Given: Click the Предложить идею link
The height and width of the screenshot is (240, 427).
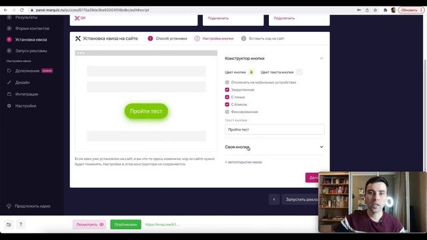Looking at the screenshot, I should (33, 206).
